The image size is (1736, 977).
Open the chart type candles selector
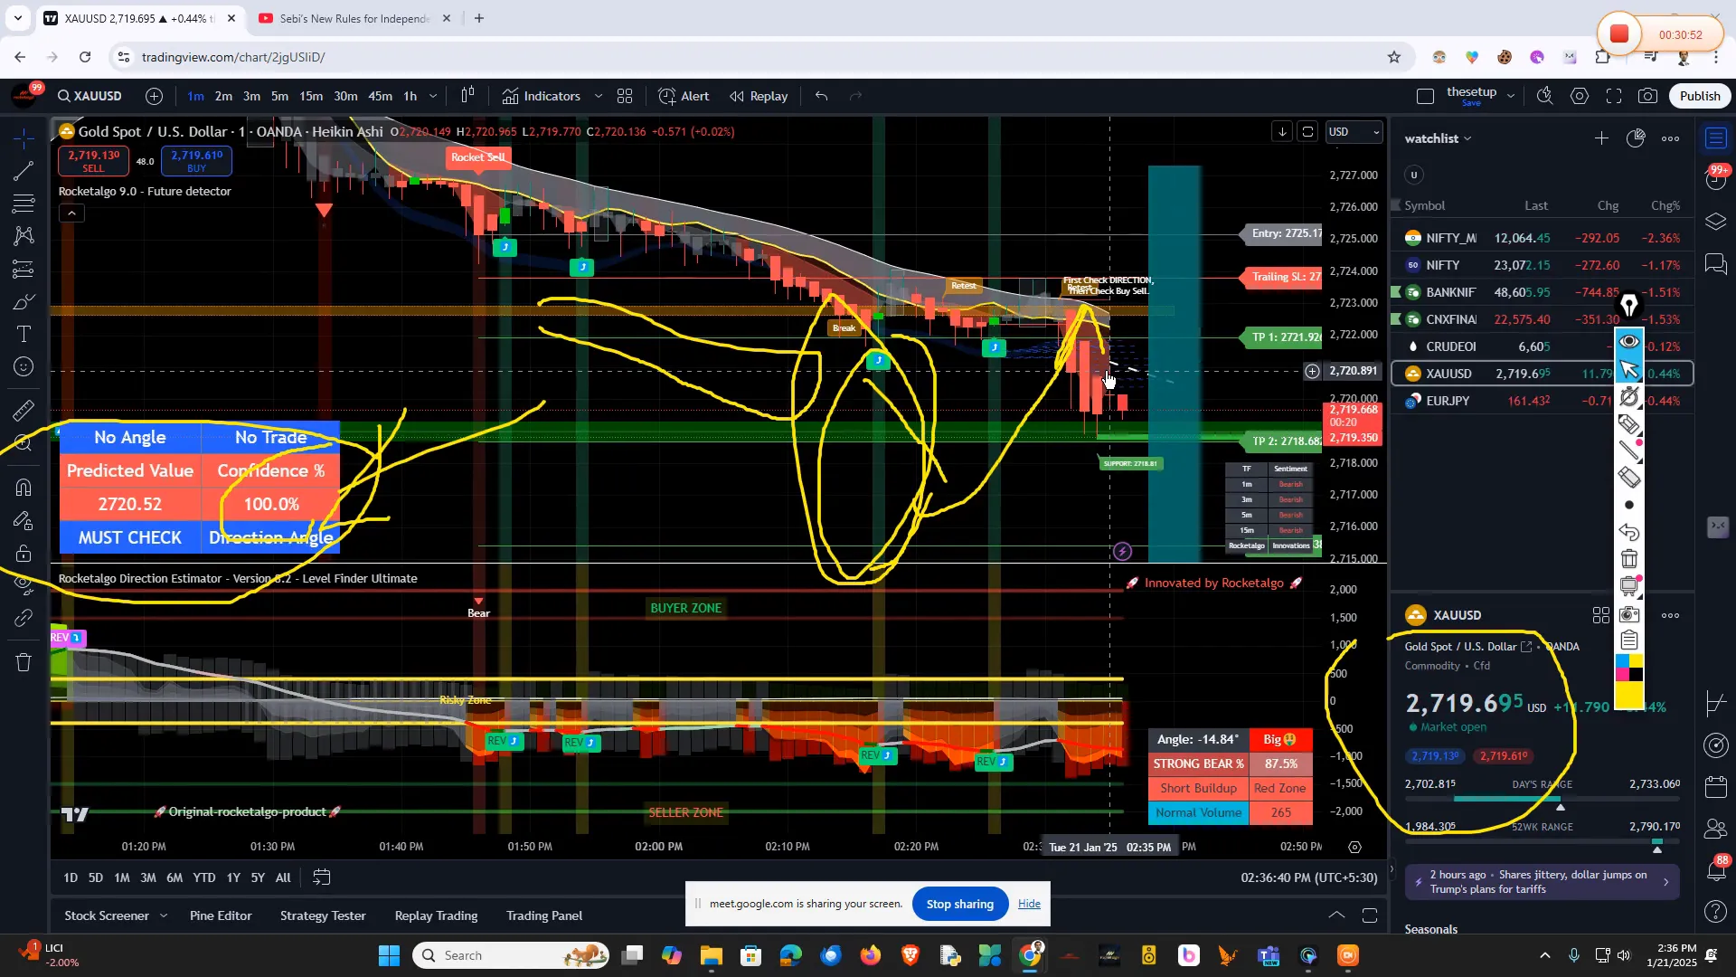(467, 96)
